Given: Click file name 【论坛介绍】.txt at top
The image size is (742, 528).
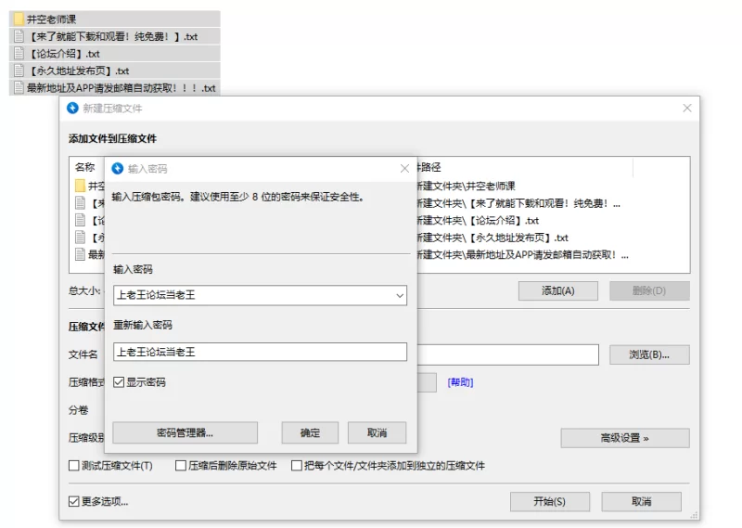Looking at the screenshot, I should (x=63, y=54).
